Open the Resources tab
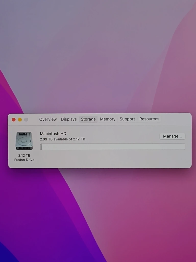The height and width of the screenshot is (262, 196). click(x=149, y=119)
